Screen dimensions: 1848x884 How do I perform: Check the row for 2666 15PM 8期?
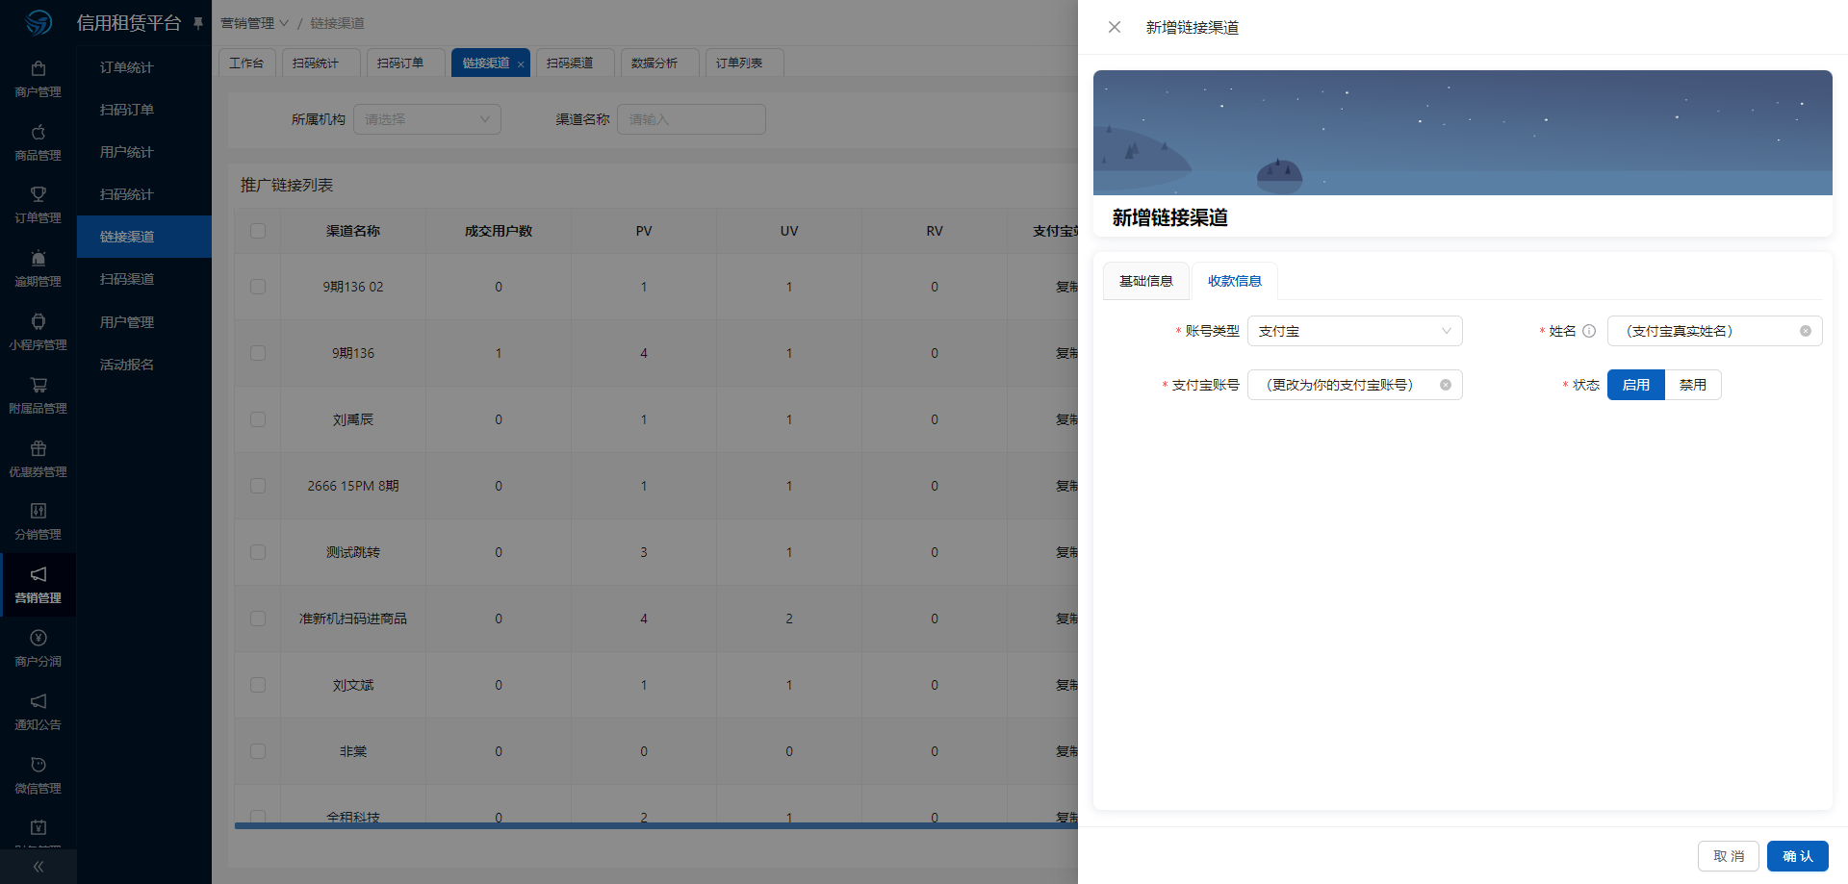pyautogui.click(x=258, y=486)
